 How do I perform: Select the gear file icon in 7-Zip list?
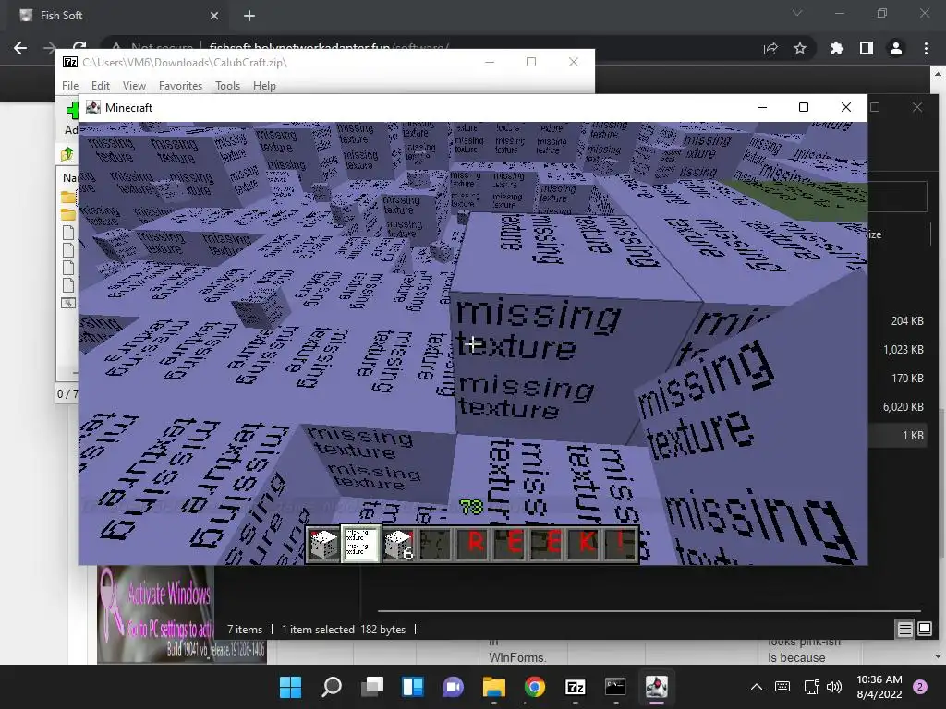[x=68, y=303]
